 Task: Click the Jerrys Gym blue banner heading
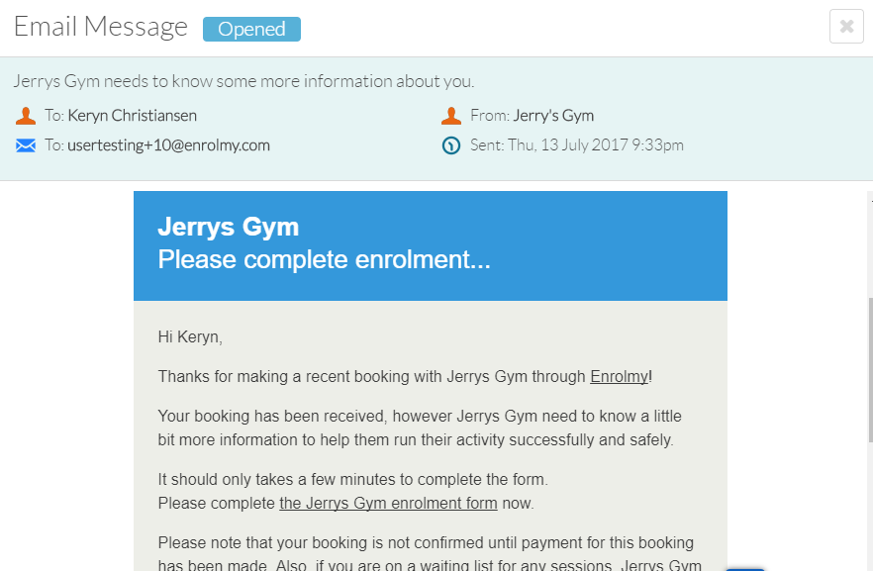[x=229, y=227]
